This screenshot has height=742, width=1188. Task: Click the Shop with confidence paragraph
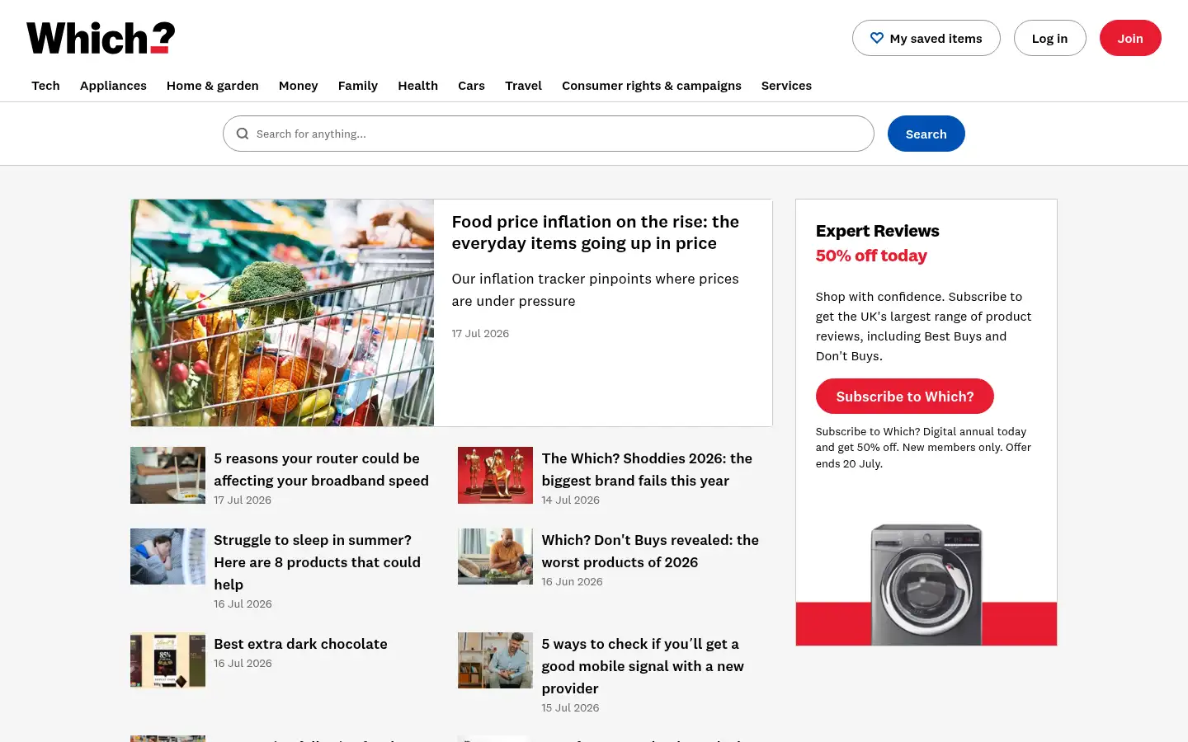click(x=923, y=326)
